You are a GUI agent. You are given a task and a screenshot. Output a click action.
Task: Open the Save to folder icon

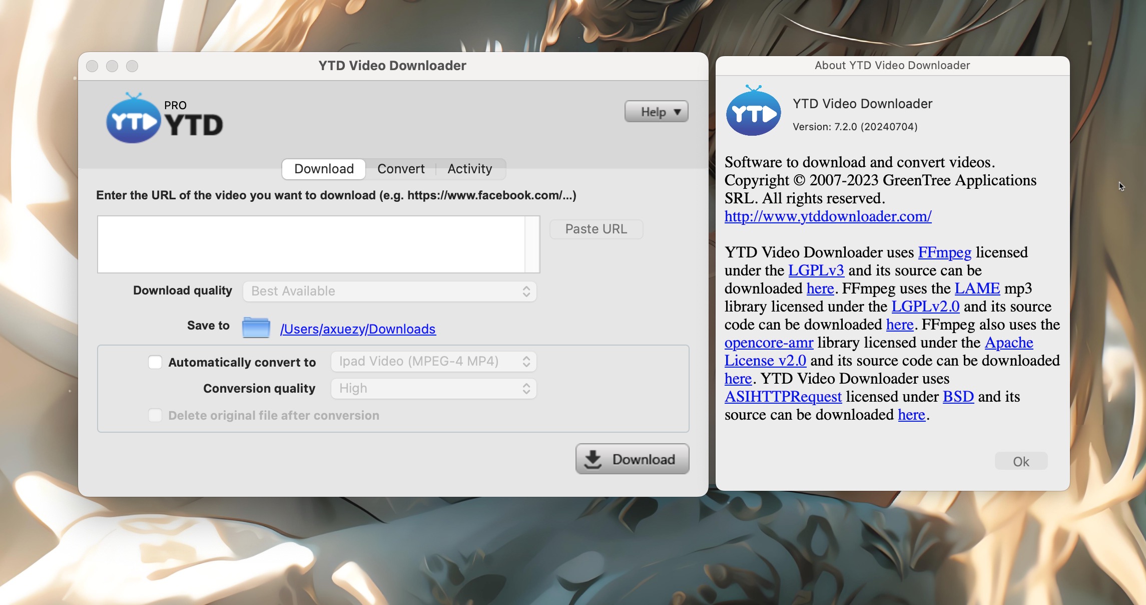coord(256,328)
